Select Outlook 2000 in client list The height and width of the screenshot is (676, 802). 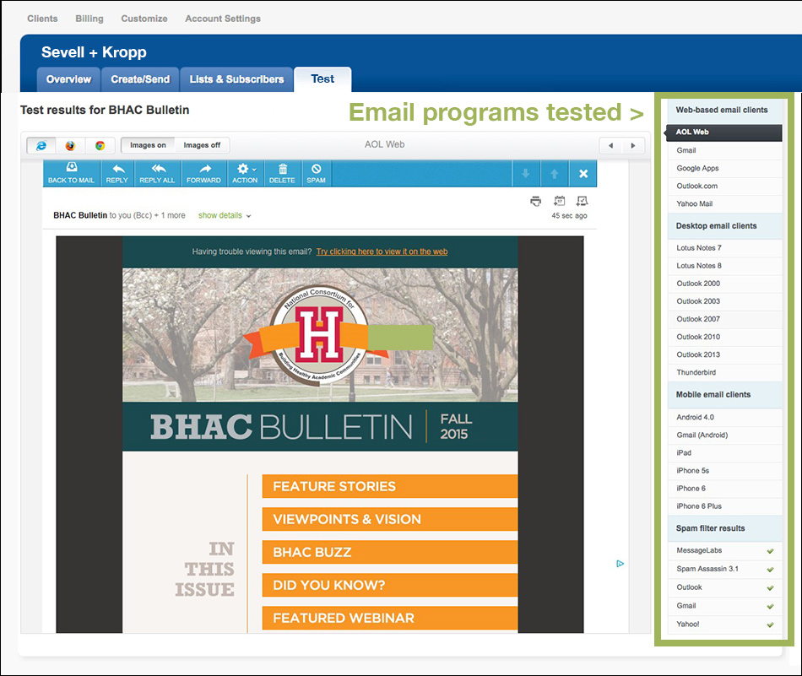(x=725, y=284)
